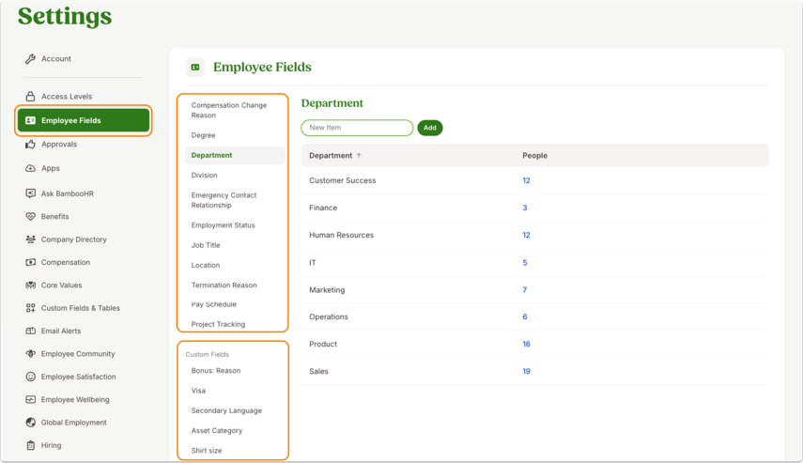Click the Email Alerts mailbox icon
803x463 pixels.
(31, 331)
